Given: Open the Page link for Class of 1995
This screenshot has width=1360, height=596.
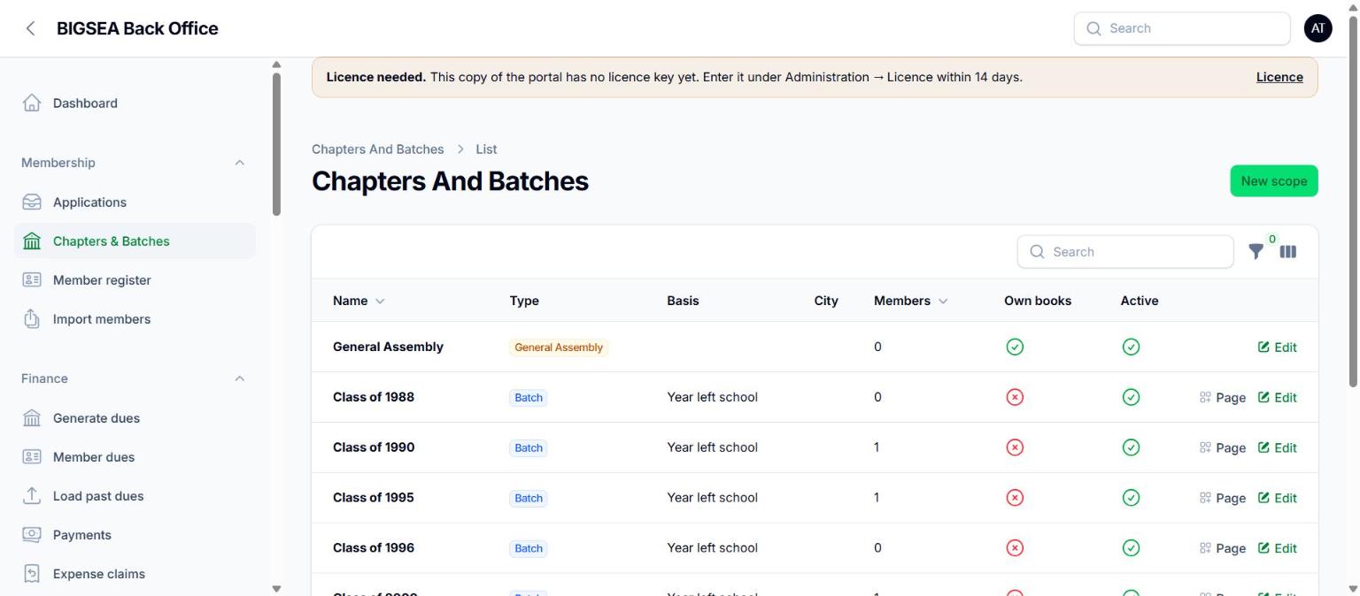Looking at the screenshot, I should tap(1223, 499).
